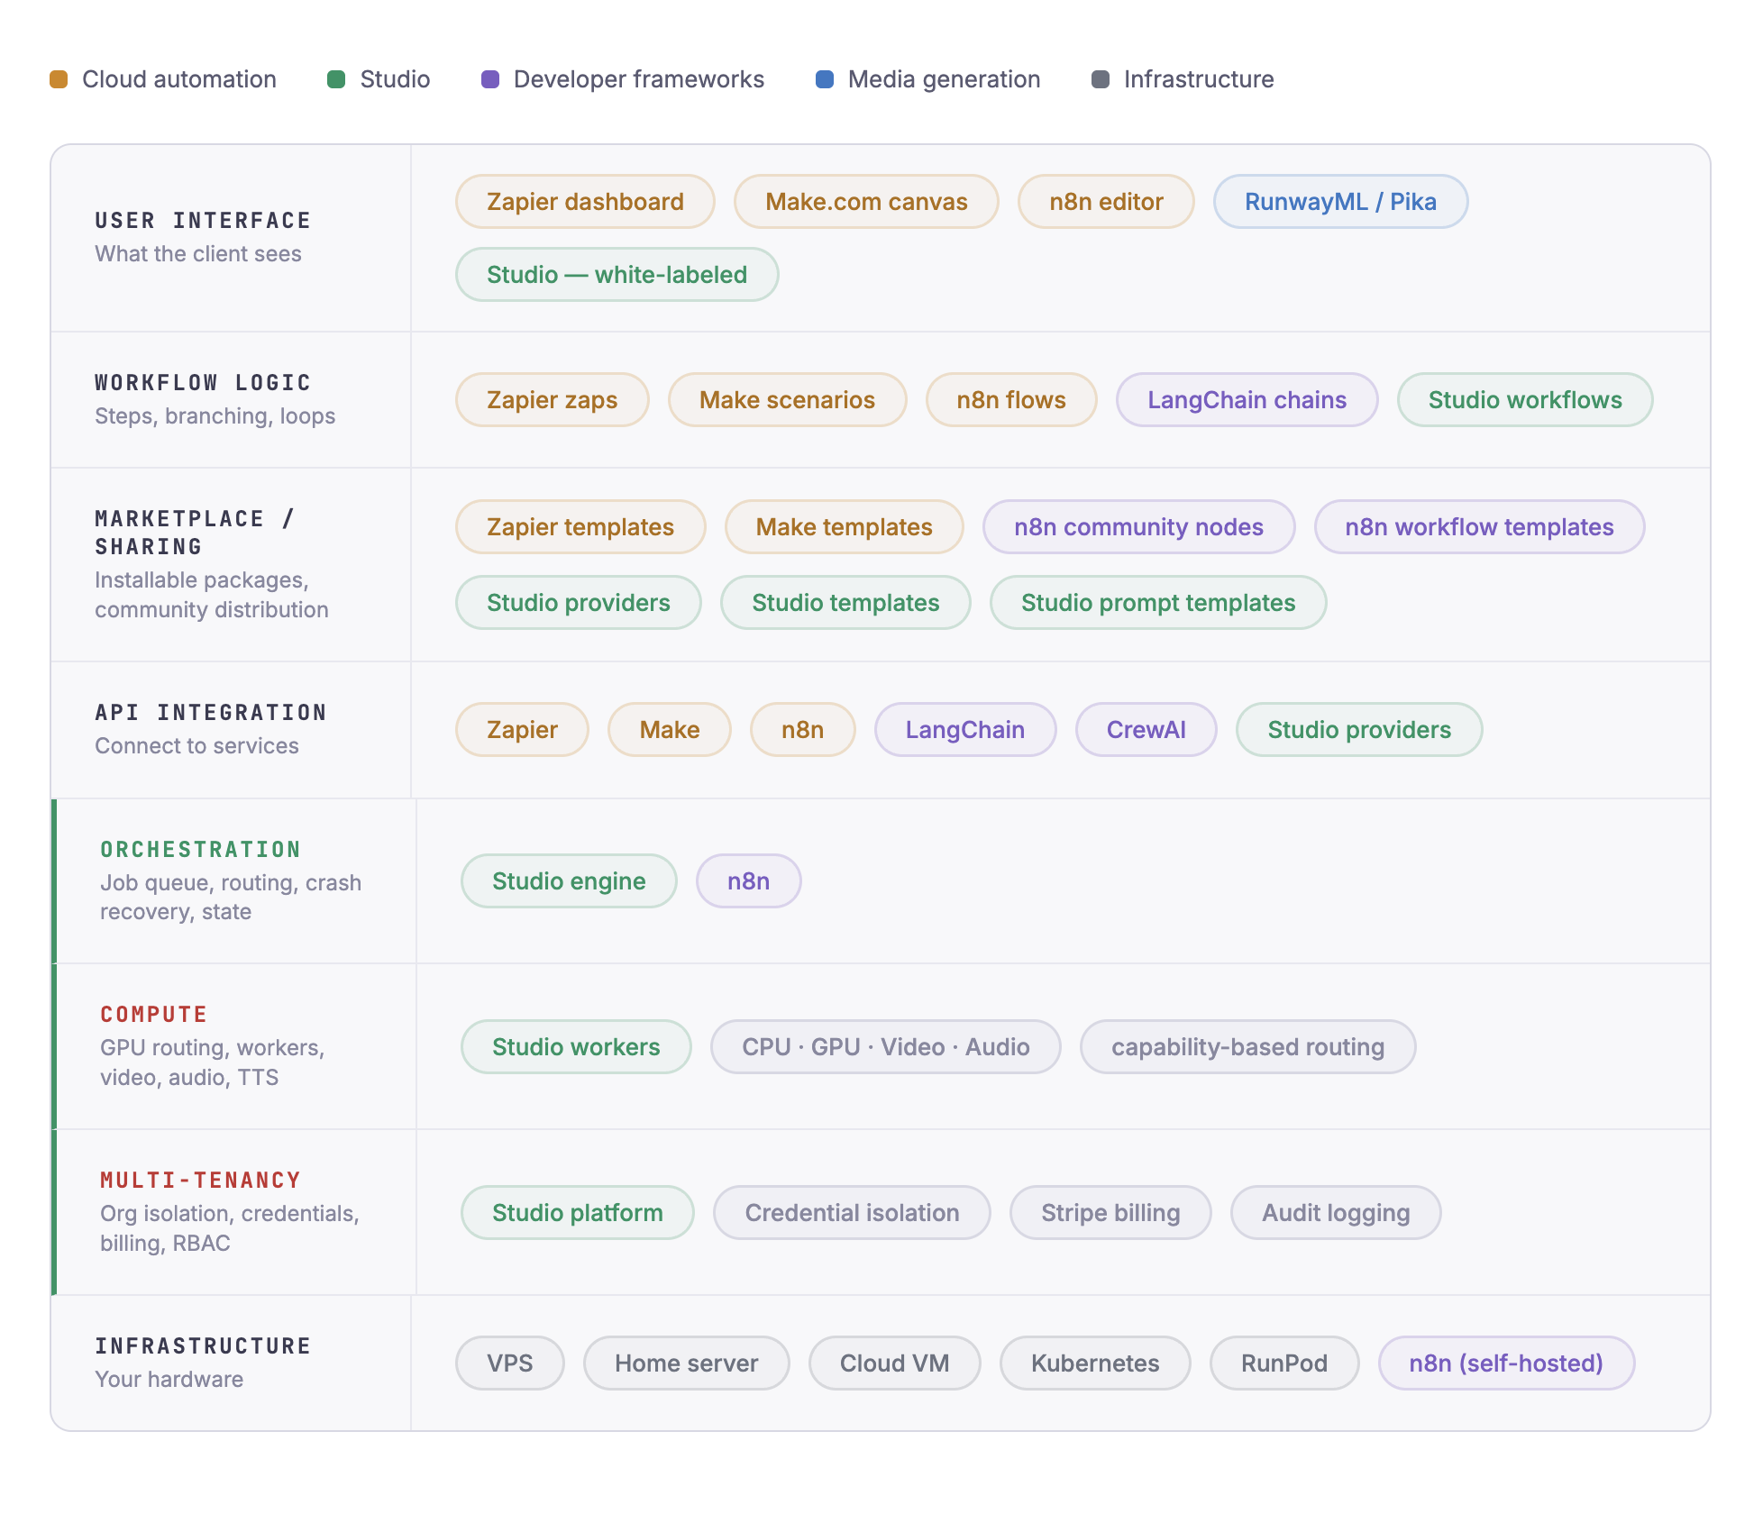Click the WORKFLOW LOGIC row header
Viewport: 1763px width, 1532px height.
(203, 382)
